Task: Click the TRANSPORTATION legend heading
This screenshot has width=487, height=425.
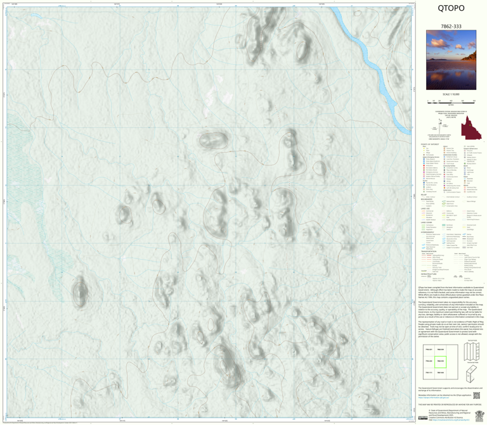Action: point(429,251)
